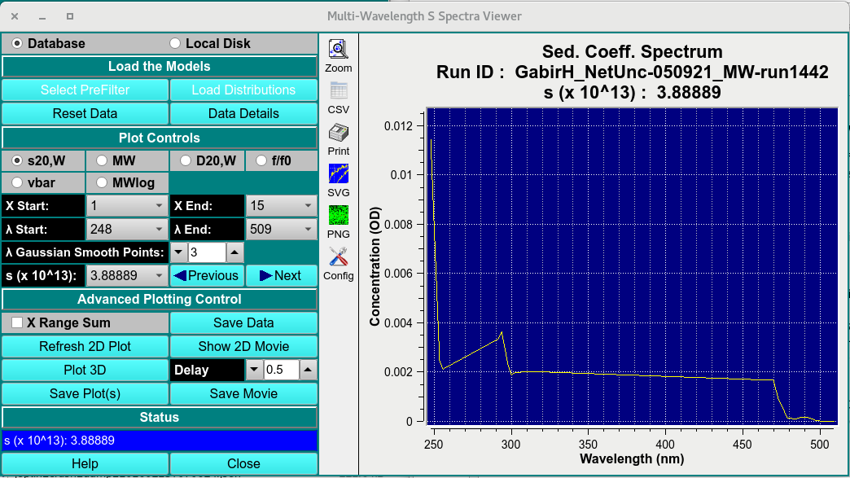Select the Database data source
850x478 pixels.
click(x=16, y=43)
